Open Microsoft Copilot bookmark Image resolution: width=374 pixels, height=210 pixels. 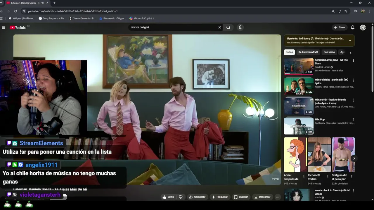pyautogui.click(x=143, y=18)
